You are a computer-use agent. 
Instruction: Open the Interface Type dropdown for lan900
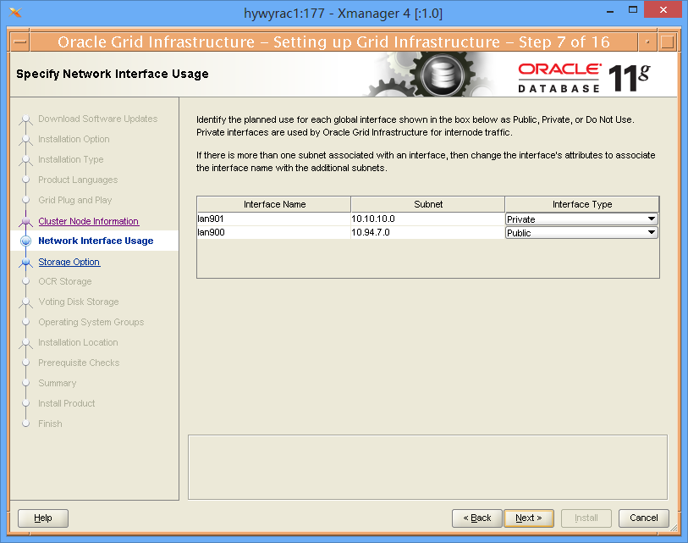tap(581, 232)
